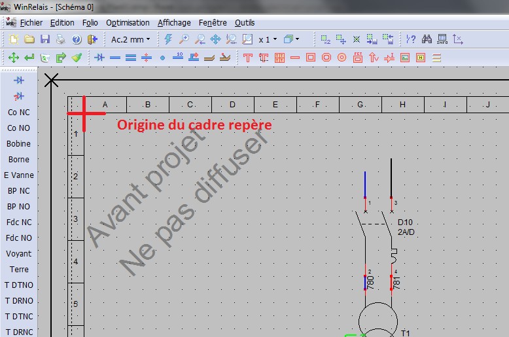Choose the Co NC contact symbol
This screenshot has height=337, width=509.
coord(19,113)
